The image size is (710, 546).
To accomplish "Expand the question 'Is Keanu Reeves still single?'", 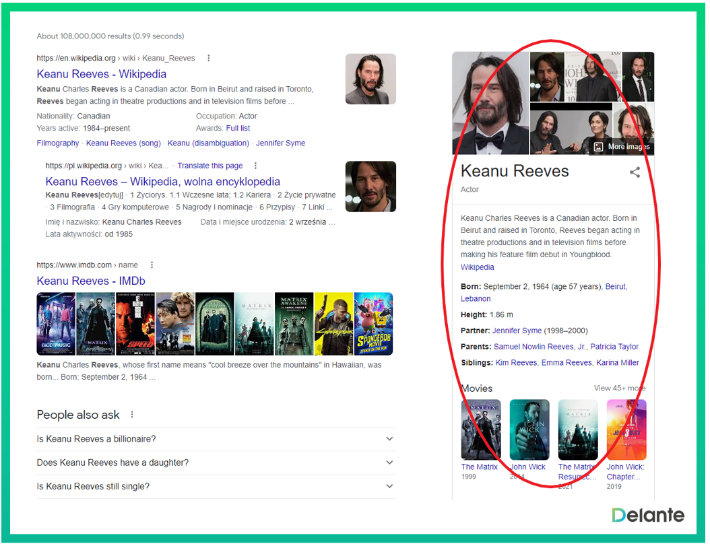I will coord(216,486).
